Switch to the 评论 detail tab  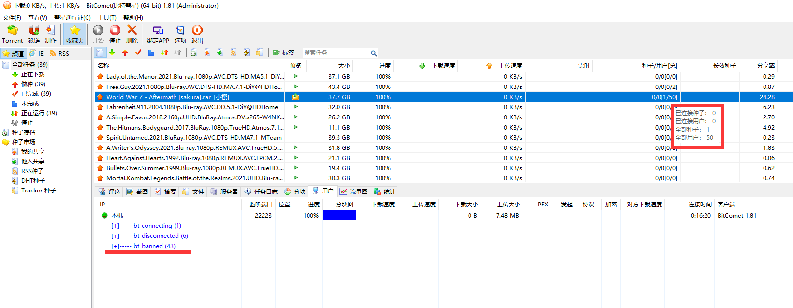tap(109, 191)
